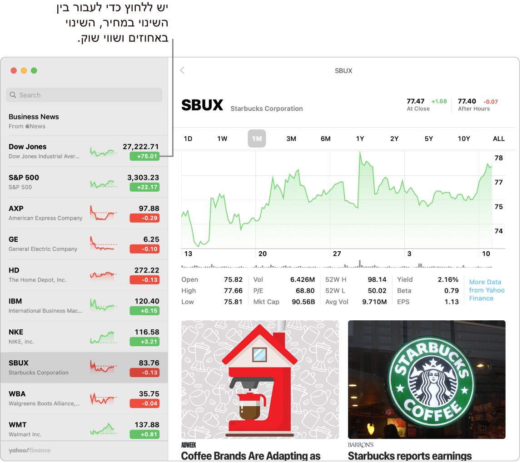Viewport: 522px width, 463px height.
Task: Select the ALL chart range
Action: tap(499, 139)
